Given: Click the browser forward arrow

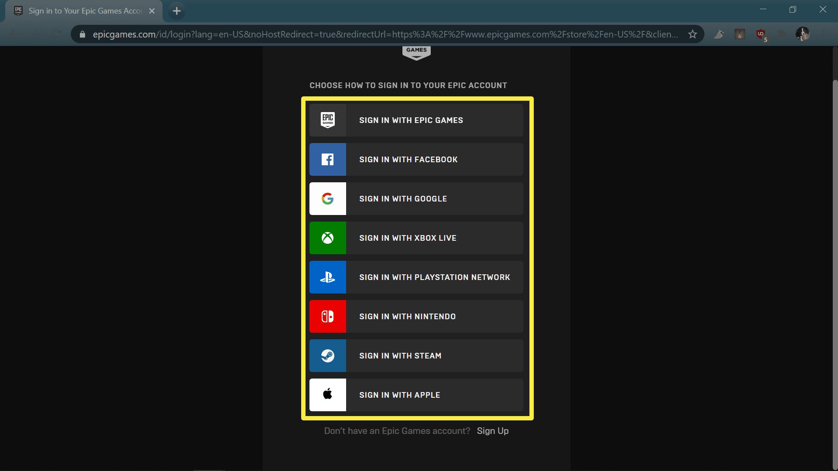Looking at the screenshot, I should coord(35,34).
